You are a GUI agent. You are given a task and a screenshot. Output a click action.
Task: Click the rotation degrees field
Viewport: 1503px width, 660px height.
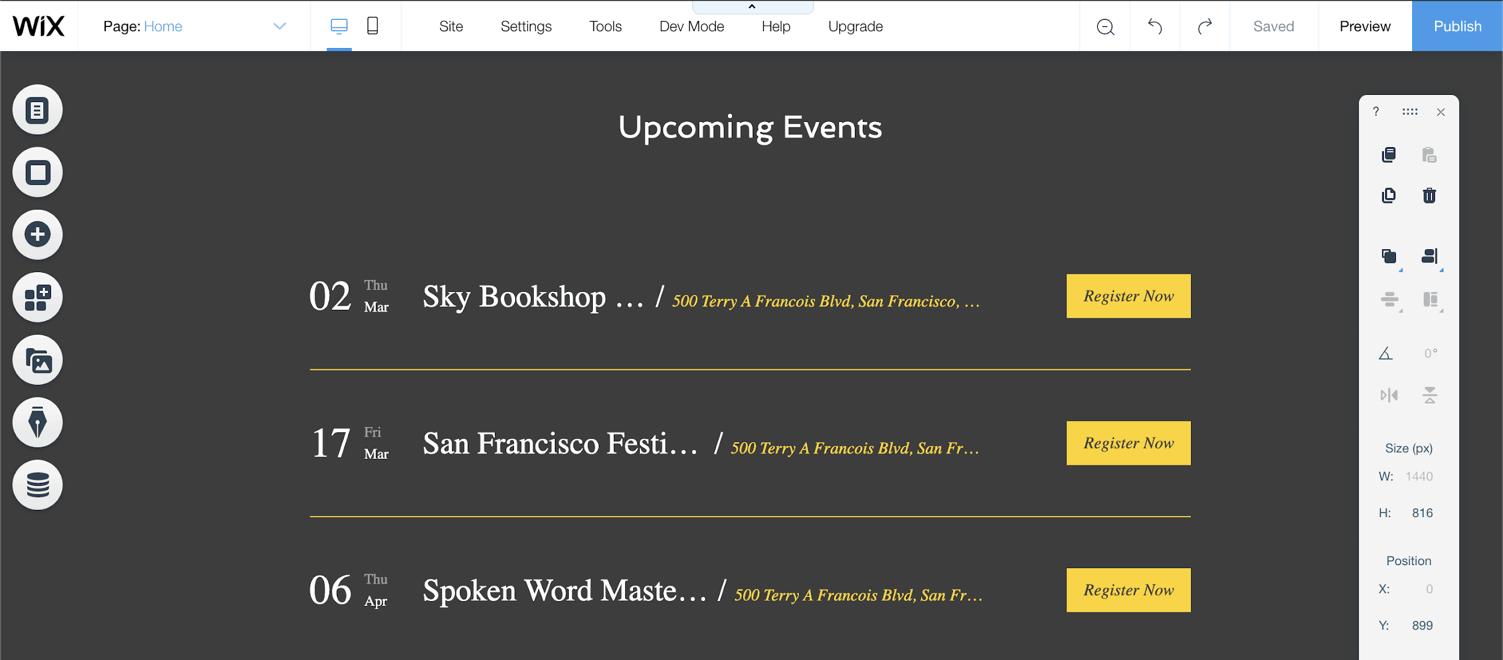tap(1430, 353)
